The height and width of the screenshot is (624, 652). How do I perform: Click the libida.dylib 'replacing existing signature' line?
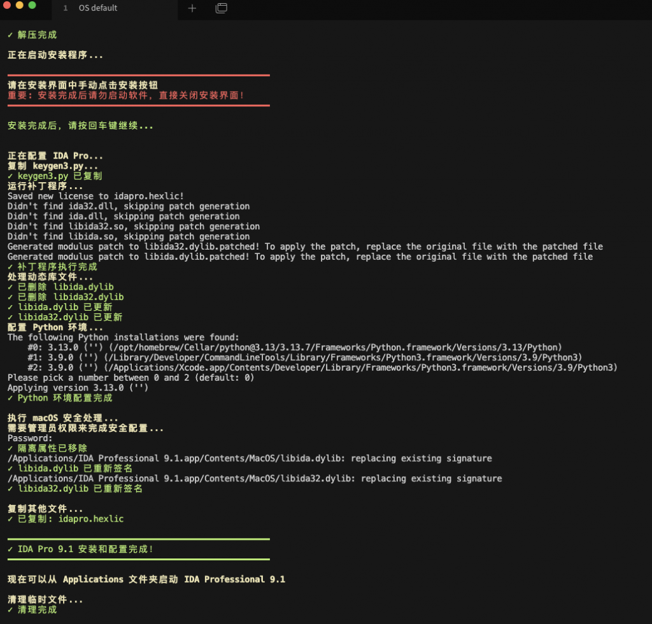click(250, 458)
